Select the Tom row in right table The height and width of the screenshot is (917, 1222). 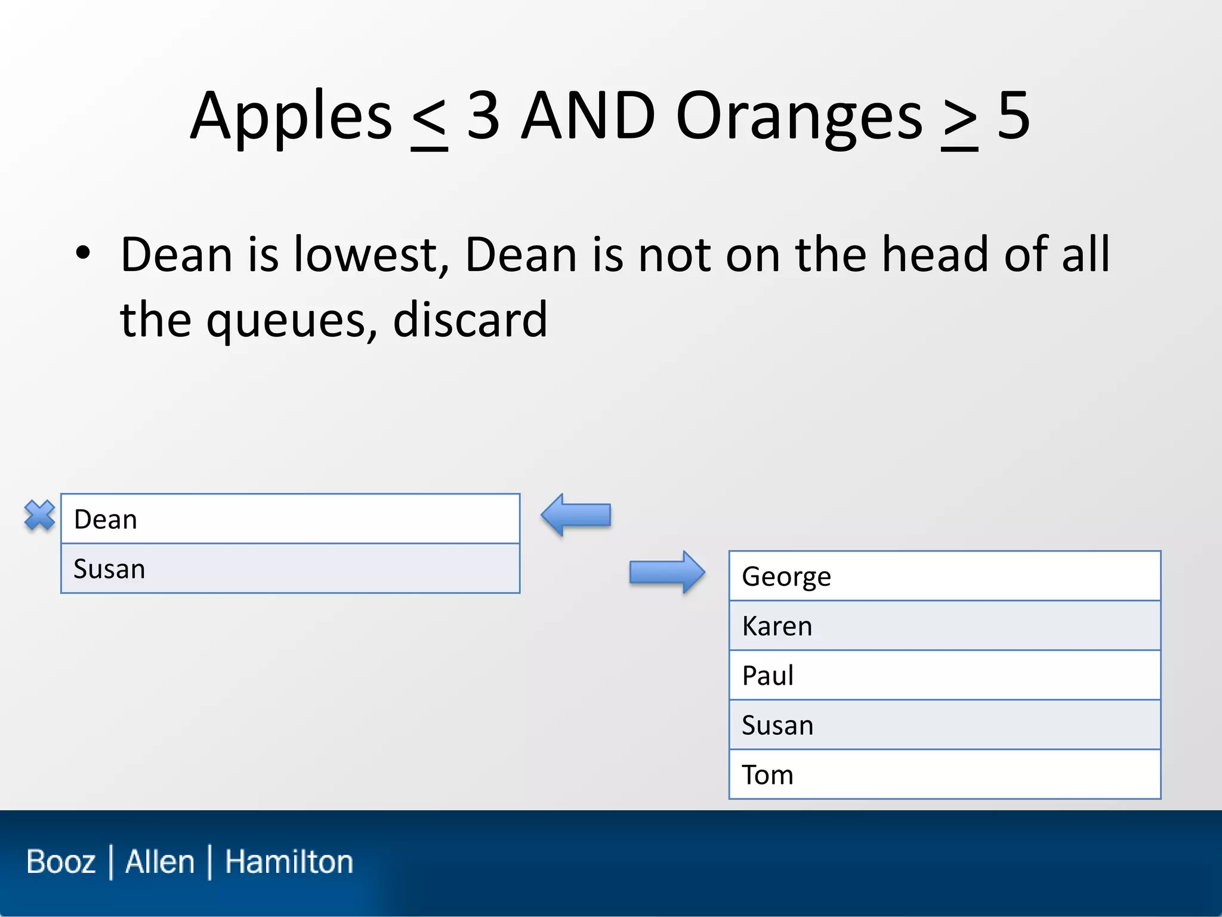point(945,774)
